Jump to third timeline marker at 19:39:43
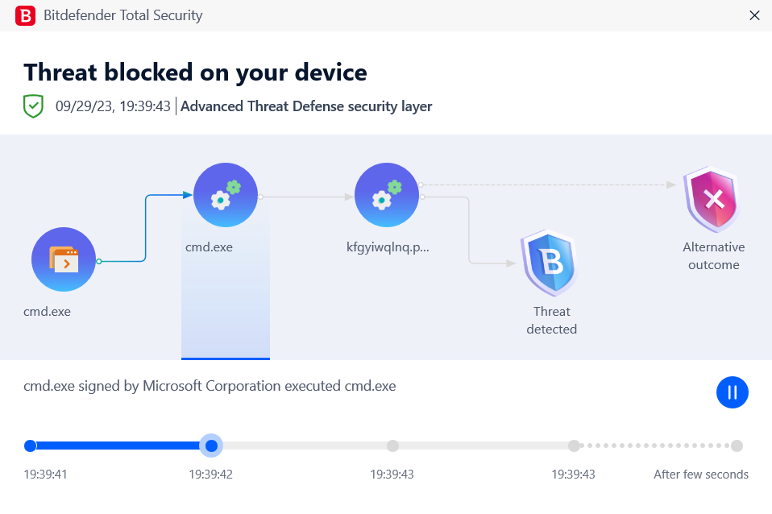772x514 pixels. coord(392,446)
